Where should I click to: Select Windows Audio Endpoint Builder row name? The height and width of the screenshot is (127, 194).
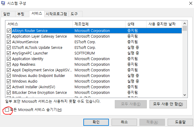click(39, 76)
